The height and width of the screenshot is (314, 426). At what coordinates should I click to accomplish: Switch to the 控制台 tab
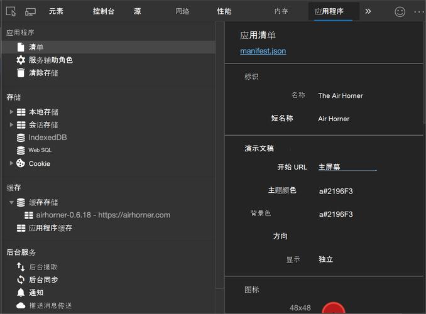click(104, 11)
